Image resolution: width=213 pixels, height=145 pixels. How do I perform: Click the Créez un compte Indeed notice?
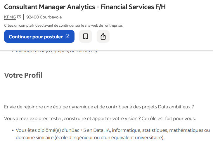click(x=63, y=25)
